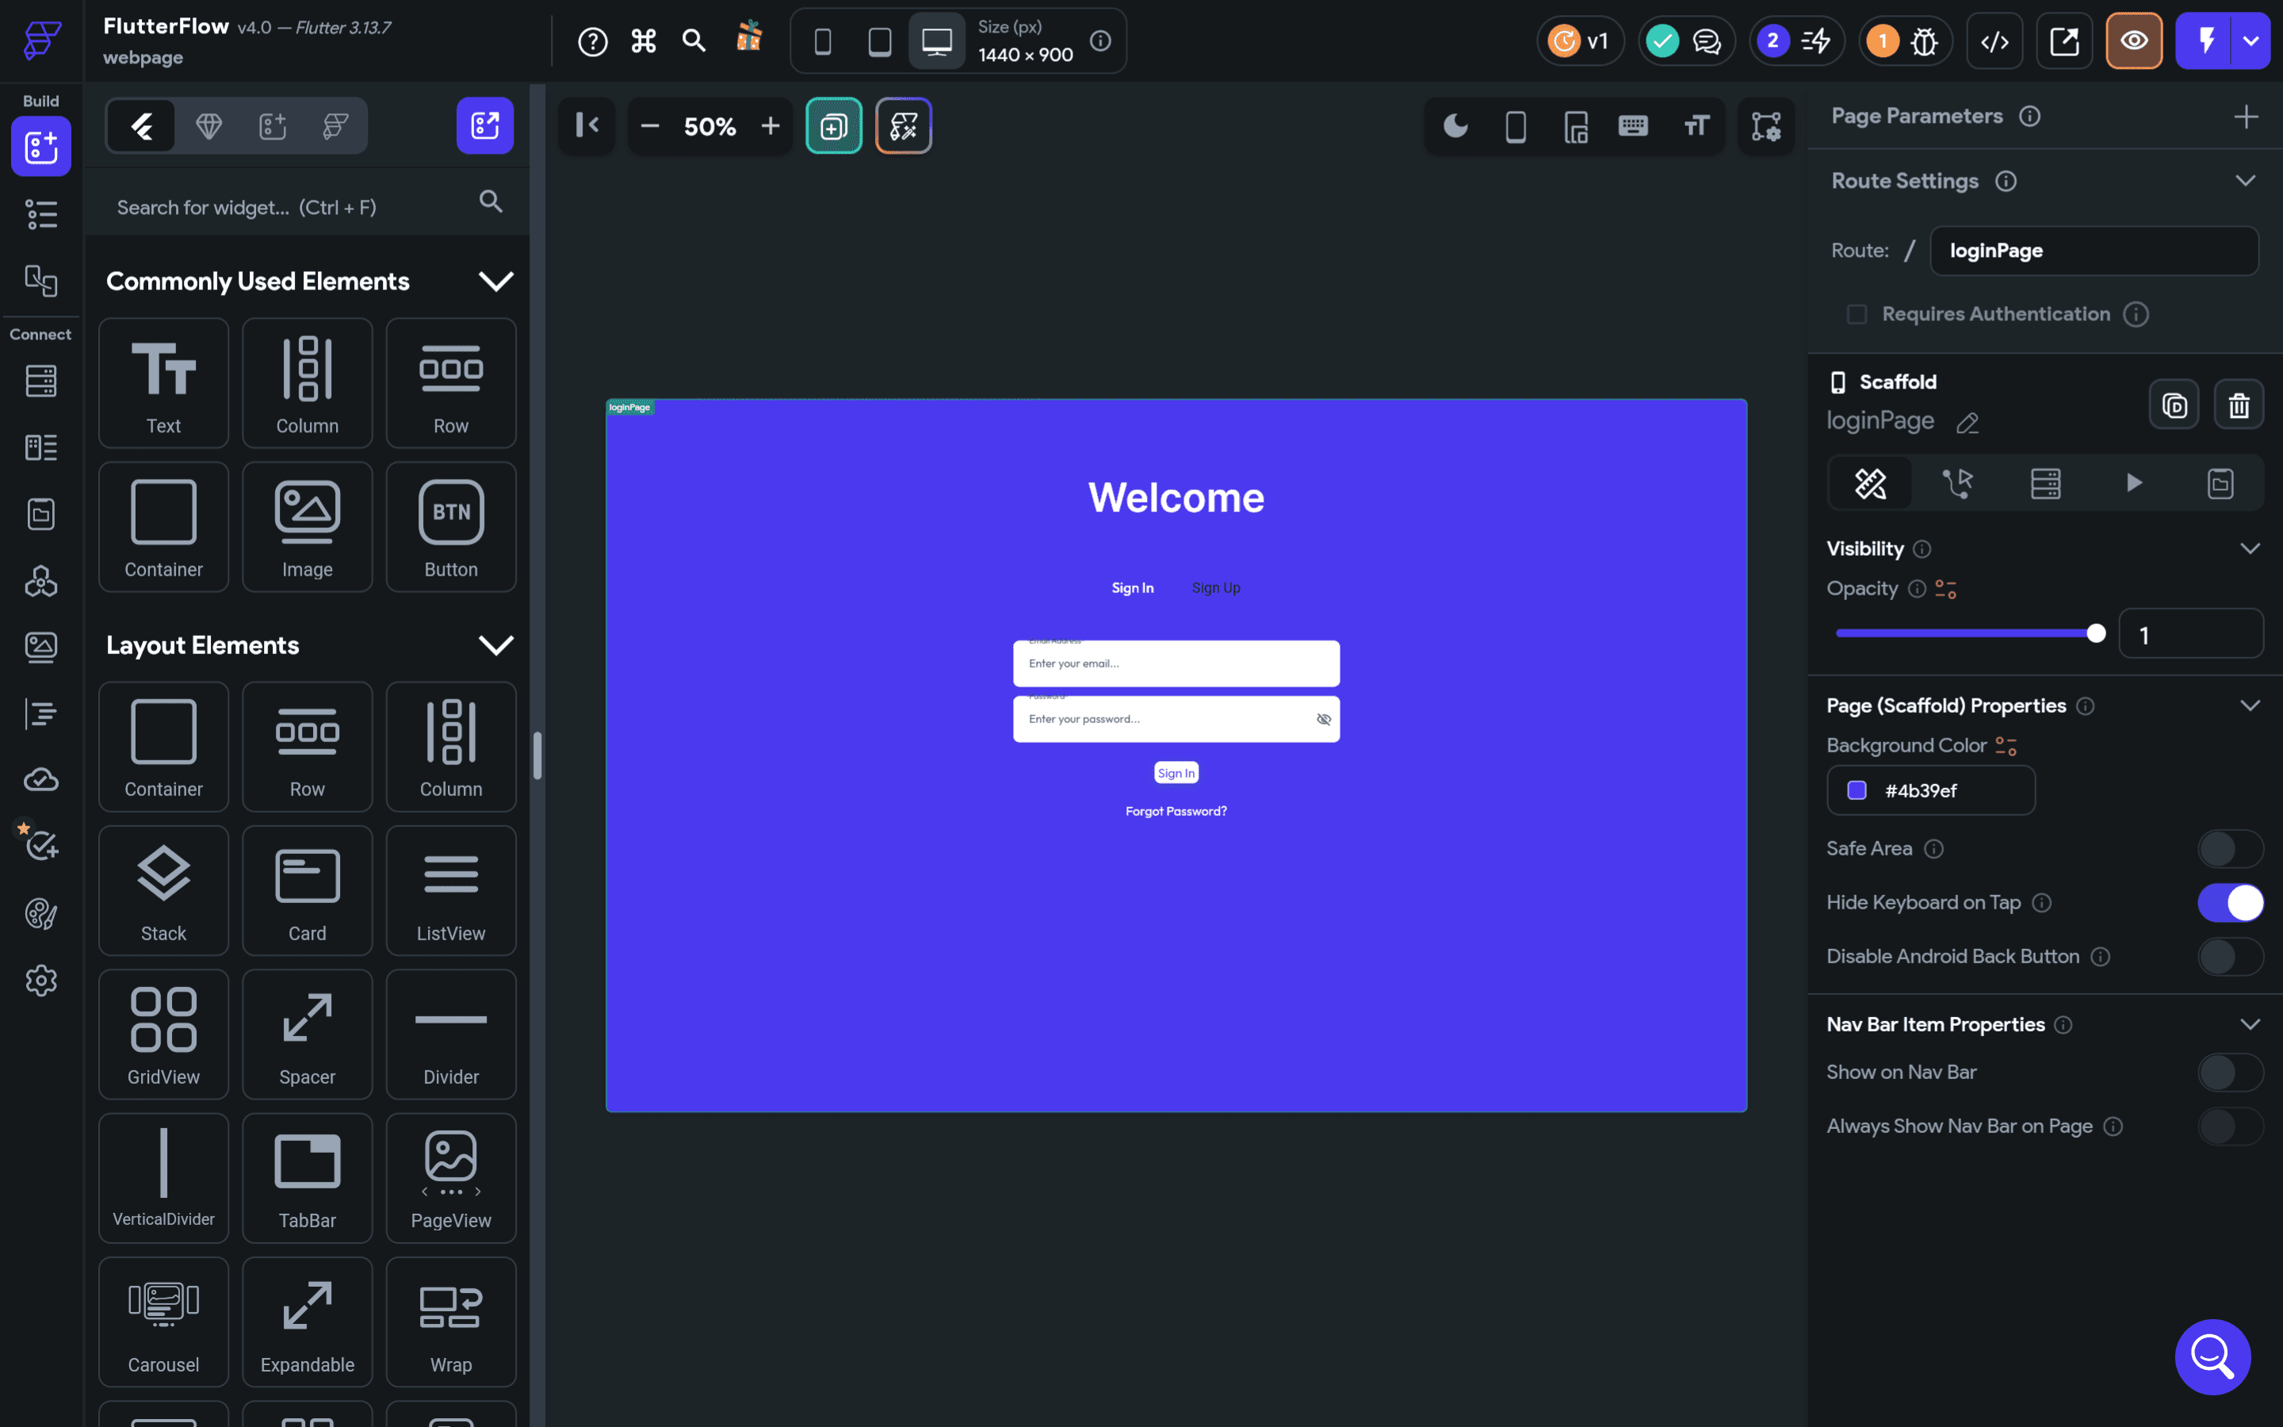2283x1427 pixels.
Task: Click the opacity value field
Action: (x=2190, y=635)
